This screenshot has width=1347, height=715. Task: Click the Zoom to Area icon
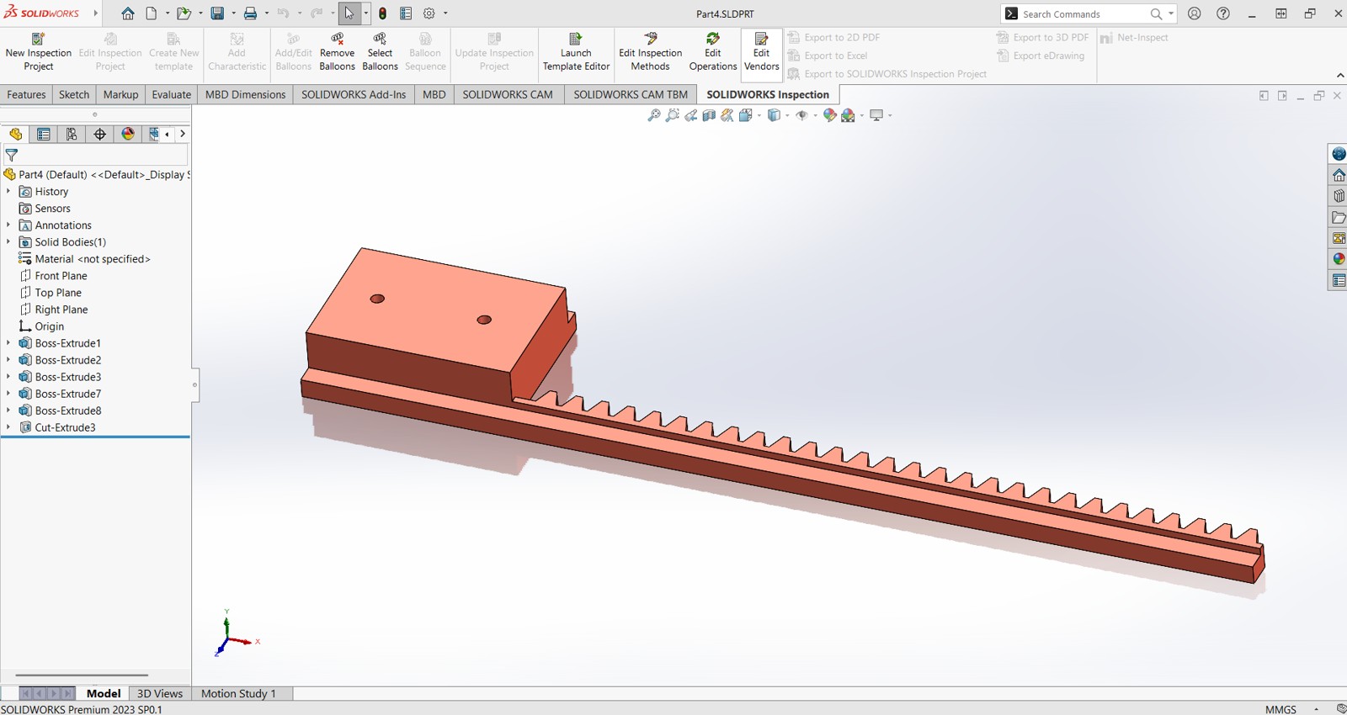click(672, 115)
